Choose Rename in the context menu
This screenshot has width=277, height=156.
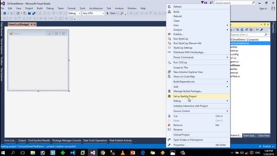point(198,130)
